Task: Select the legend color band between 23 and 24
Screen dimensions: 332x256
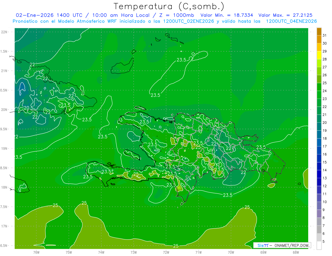Action: point(319,95)
